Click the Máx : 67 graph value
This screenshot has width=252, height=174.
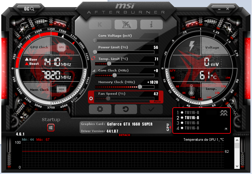43,140
